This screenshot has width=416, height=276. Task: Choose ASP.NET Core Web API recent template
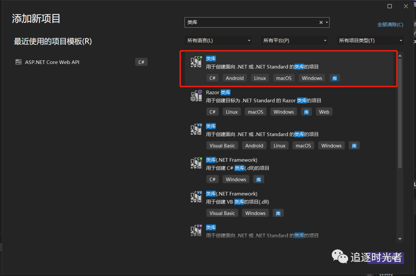[x=81, y=62]
